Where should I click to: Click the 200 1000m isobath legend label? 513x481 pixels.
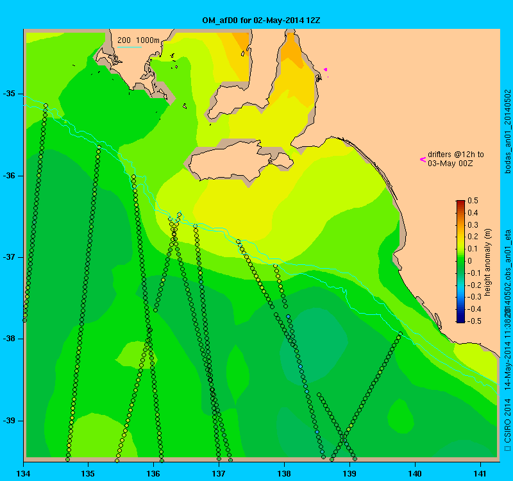[139, 40]
